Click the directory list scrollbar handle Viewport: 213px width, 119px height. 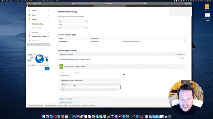click(x=120, y=87)
